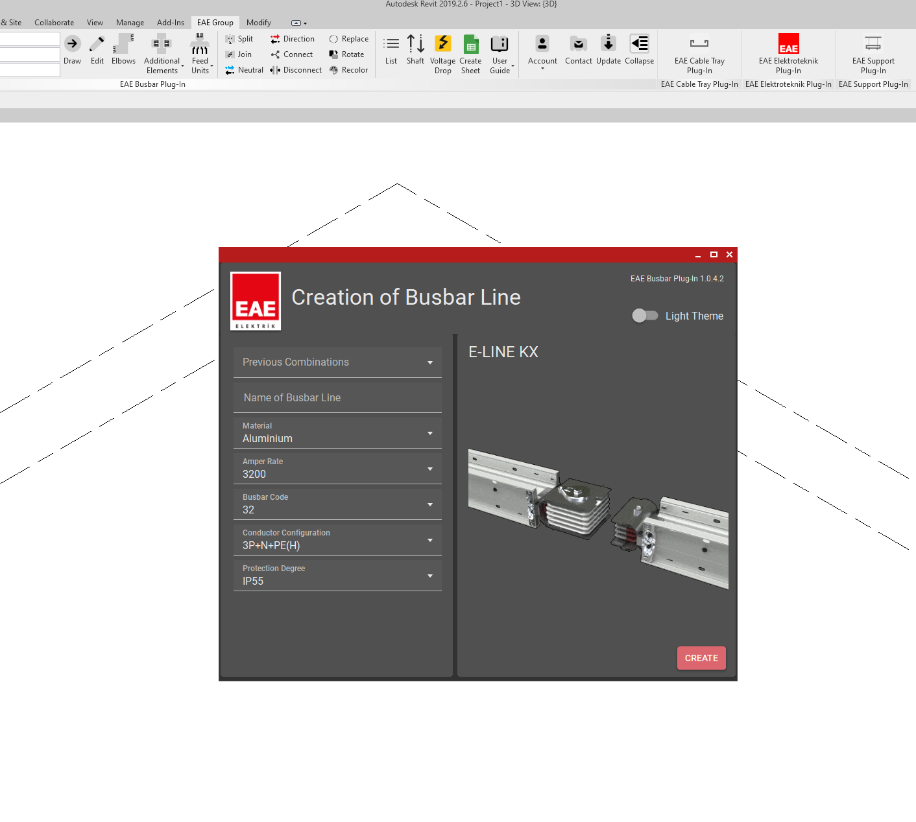Click the Replace tool
Screen dimensions: 916x822
coord(348,39)
